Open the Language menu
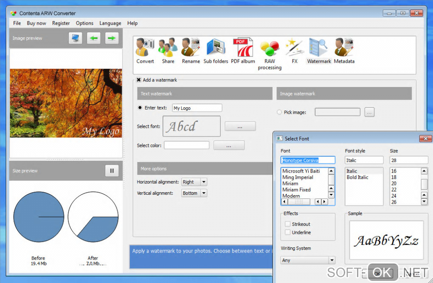This screenshot has width=433, height=283. (x=110, y=23)
